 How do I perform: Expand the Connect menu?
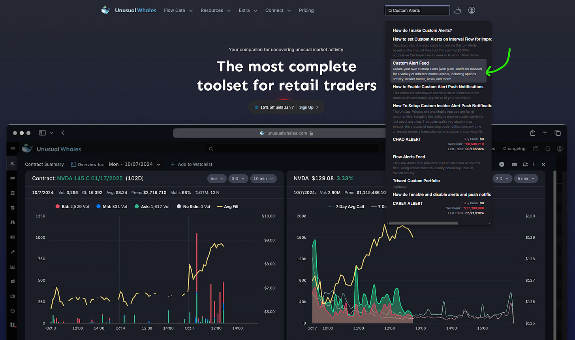(x=278, y=10)
